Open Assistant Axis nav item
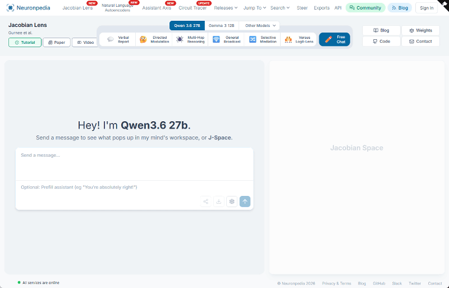This screenshot has height=288, width=449. tap(157, 8)
